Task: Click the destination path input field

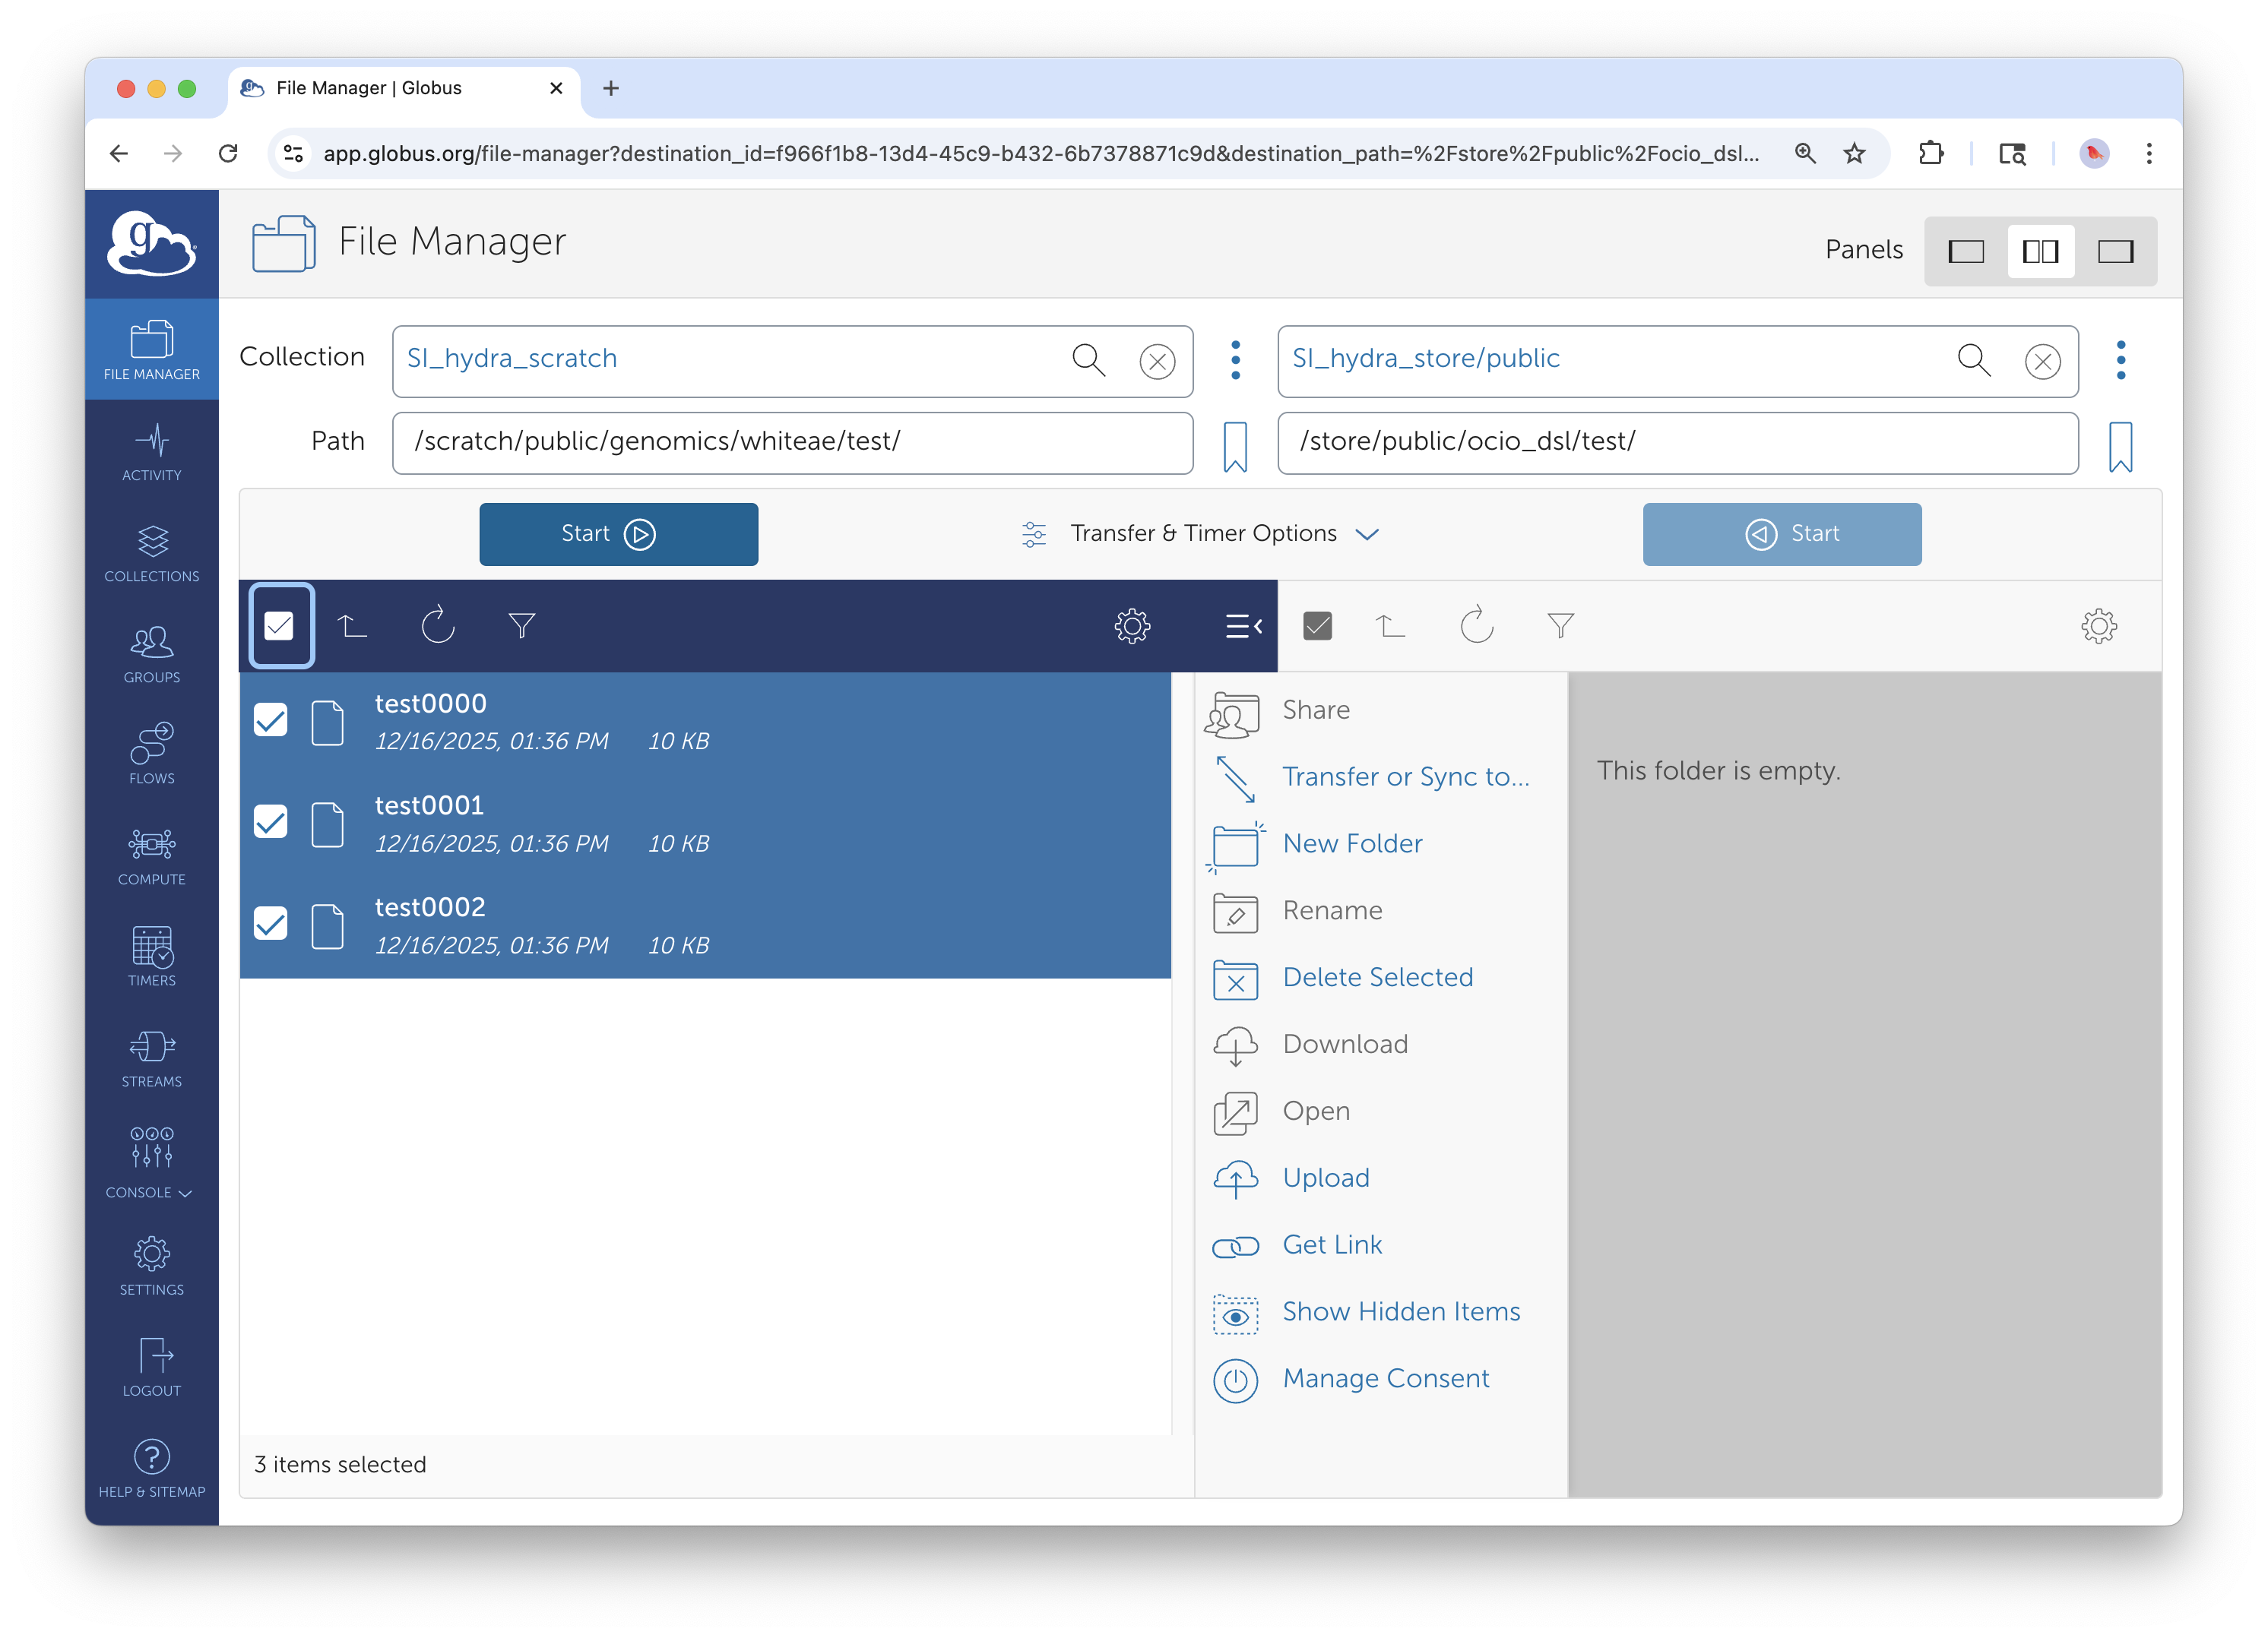Action: tap(1677, 441)
